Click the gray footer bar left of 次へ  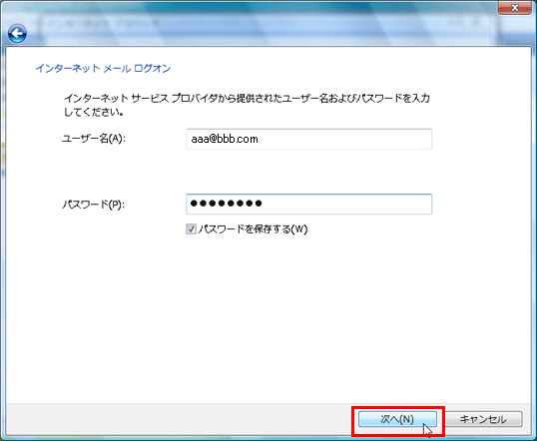click(178, 420)
